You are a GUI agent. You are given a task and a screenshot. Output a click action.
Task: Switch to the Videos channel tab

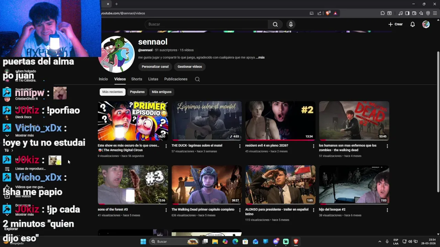[x=120, y=79]
